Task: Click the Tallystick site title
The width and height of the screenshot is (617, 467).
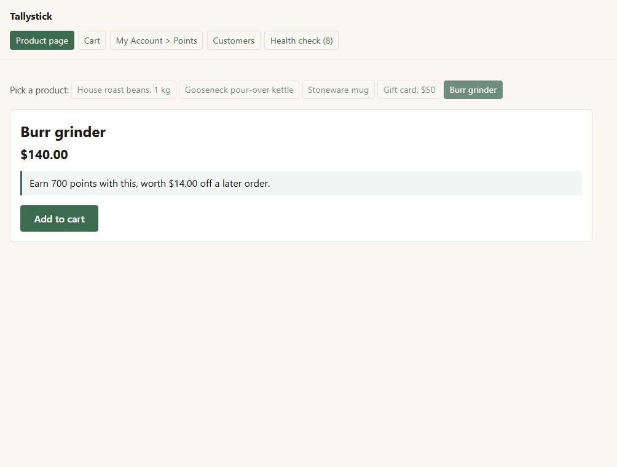Action: click(31, 17)
